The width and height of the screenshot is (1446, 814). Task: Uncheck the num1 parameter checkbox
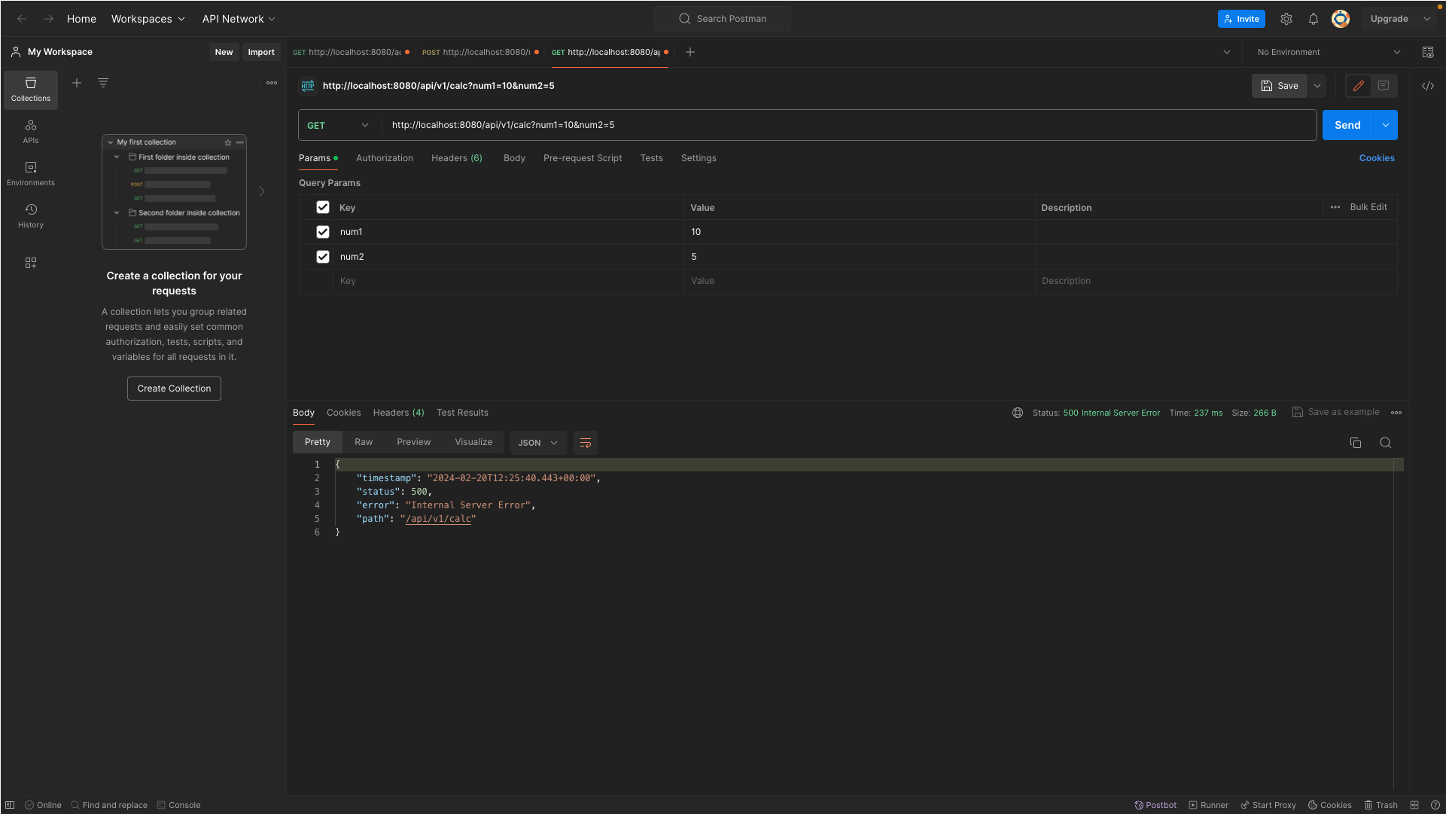coord(323,232)
